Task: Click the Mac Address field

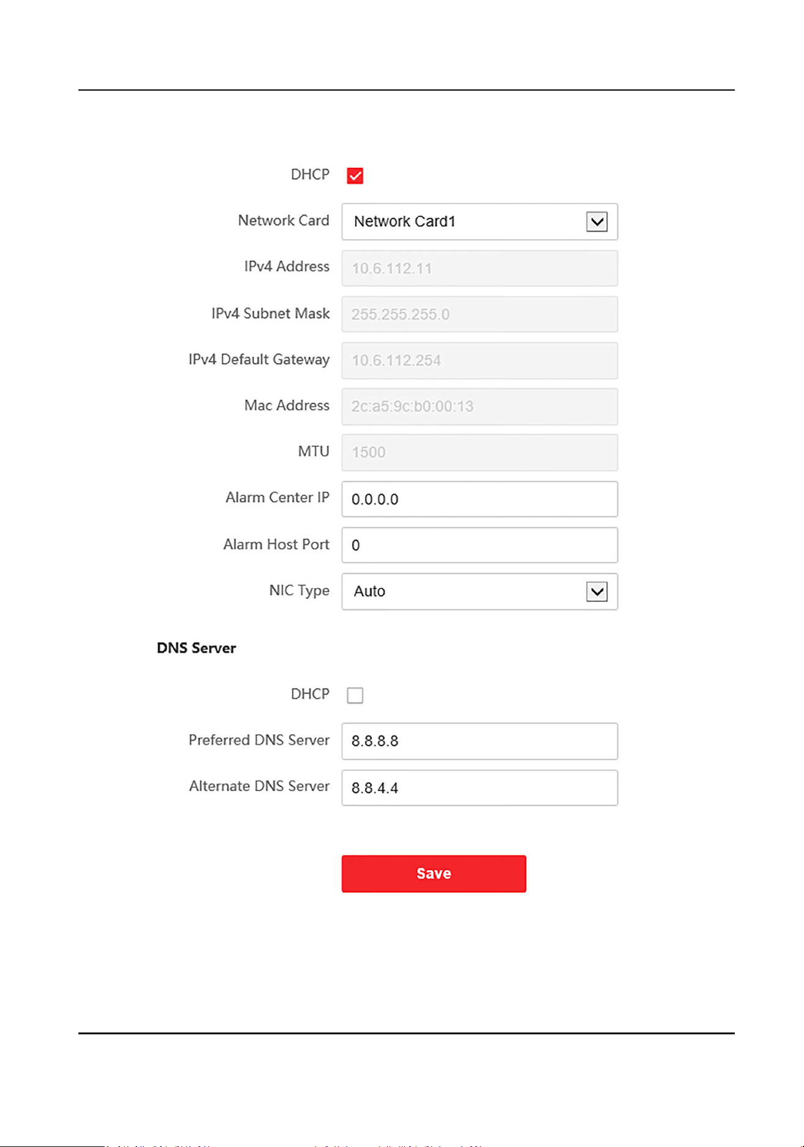Action: [x=479, y=407]
